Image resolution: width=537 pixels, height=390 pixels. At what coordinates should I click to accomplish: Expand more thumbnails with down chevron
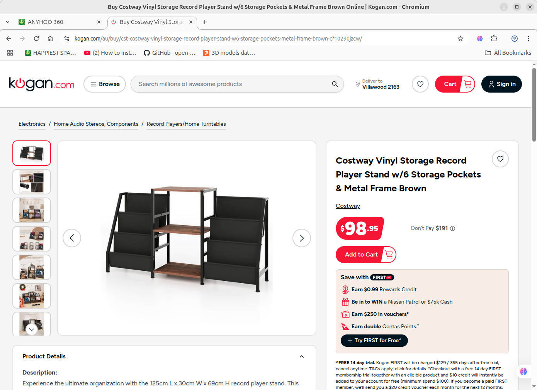[x=32, y=329]
